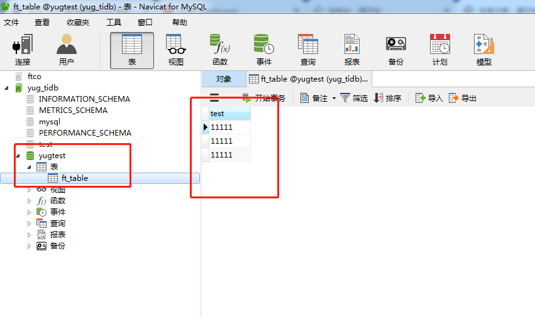Select the mysql database

(50, 122)
